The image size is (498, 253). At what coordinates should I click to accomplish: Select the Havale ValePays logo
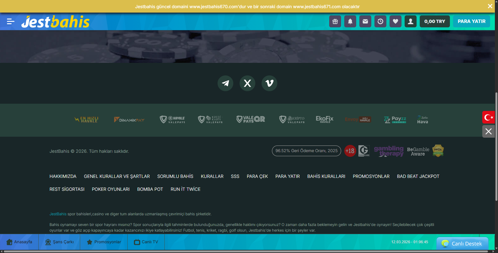tap(172, 120)
